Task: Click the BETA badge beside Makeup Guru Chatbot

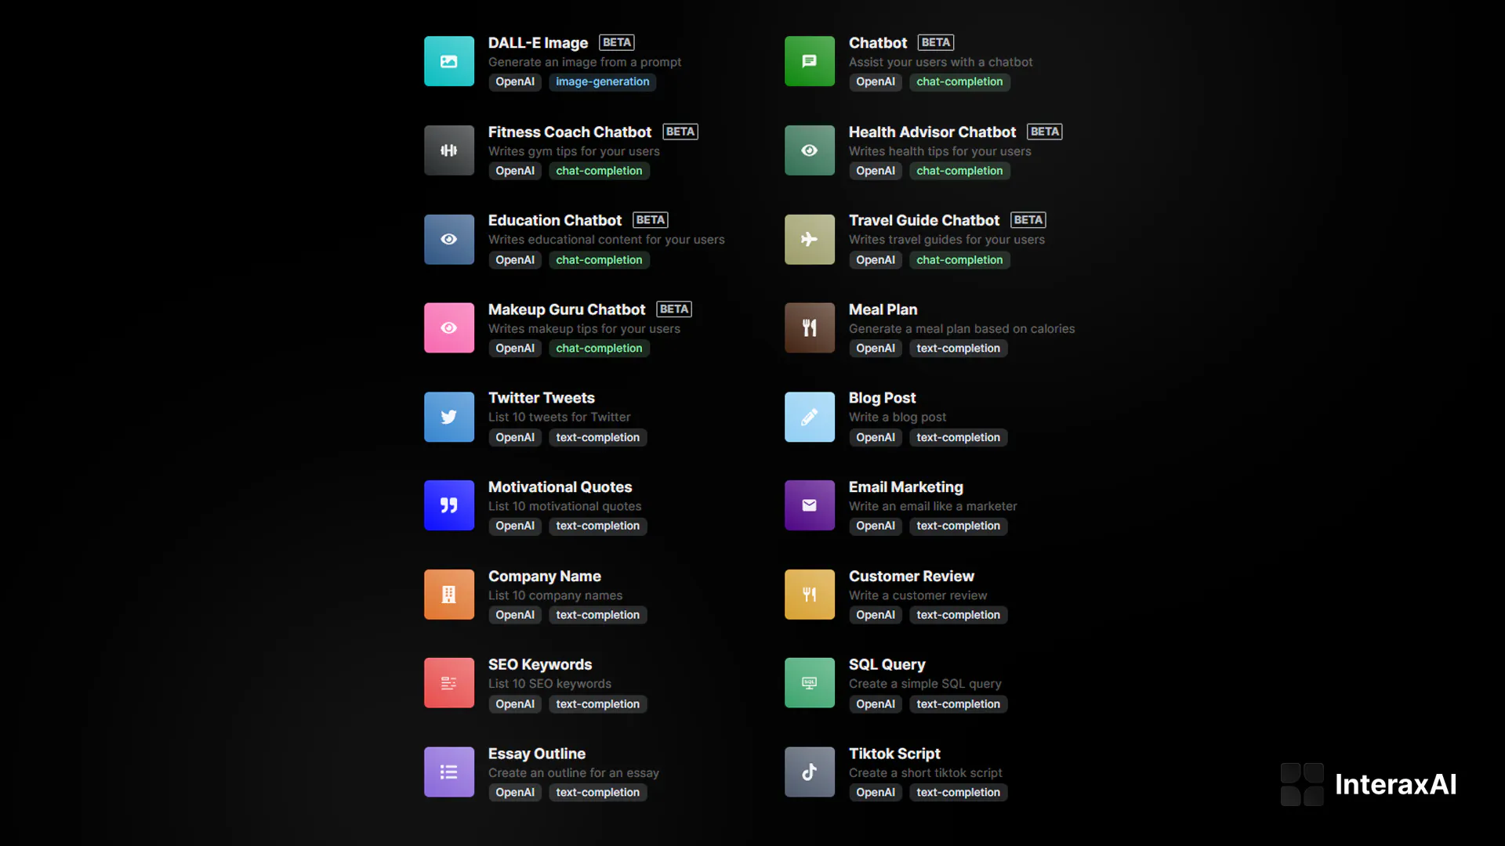Action: point(674,310)
